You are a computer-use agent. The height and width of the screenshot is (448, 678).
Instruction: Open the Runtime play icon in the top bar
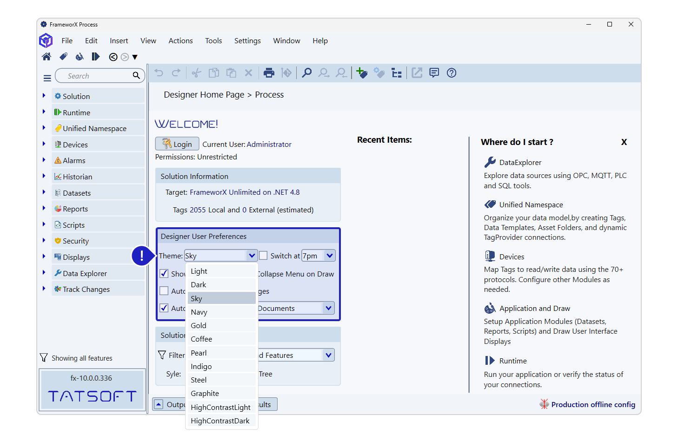coord(96,57)
